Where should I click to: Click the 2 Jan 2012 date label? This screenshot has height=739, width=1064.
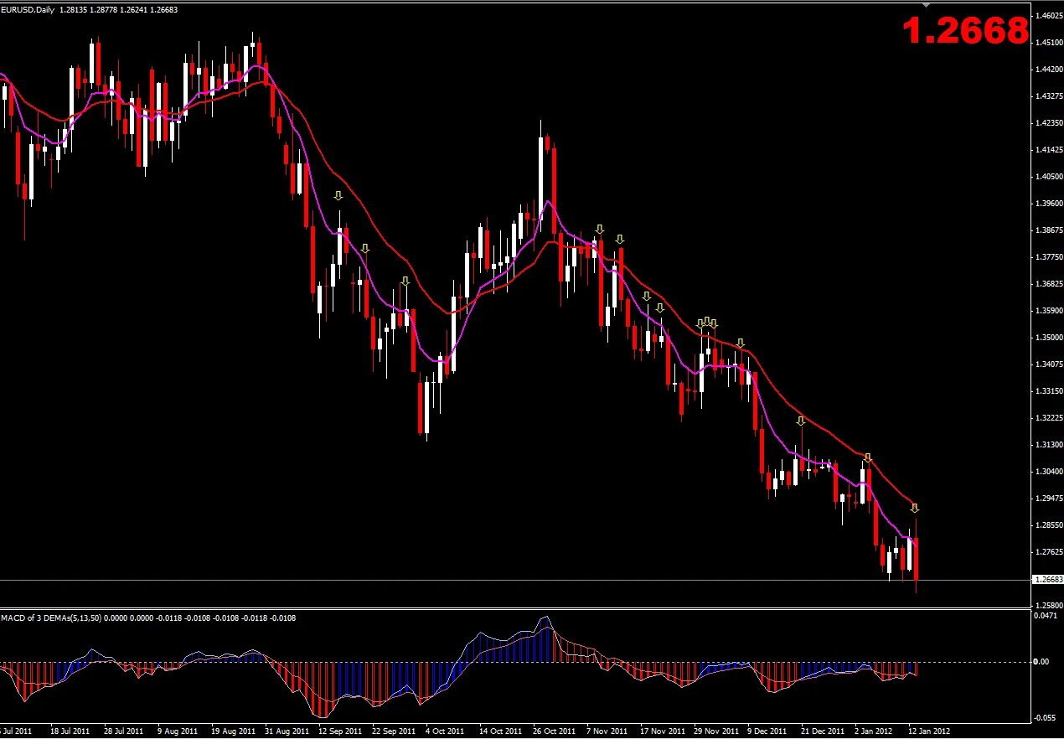tap(874, 731)
